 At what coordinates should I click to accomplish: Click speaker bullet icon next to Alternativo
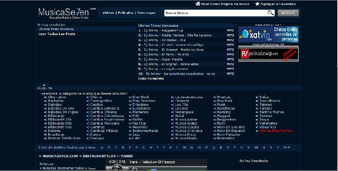pyautogui.click(x=46, y=97)
